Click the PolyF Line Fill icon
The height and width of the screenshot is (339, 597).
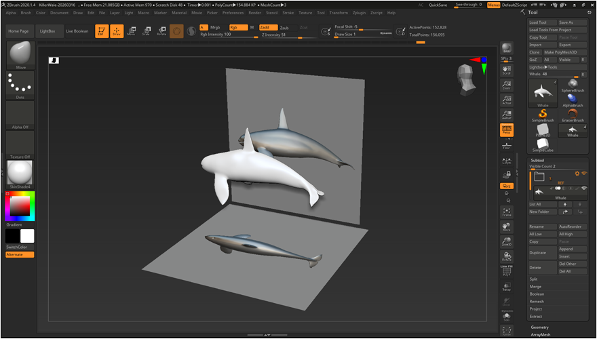tap(506, 271)
